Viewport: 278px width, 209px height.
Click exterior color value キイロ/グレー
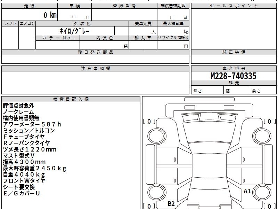tap(75, 31)
